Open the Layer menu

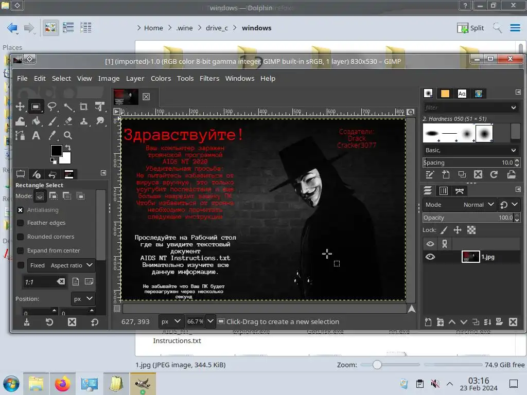pos(135,78)
